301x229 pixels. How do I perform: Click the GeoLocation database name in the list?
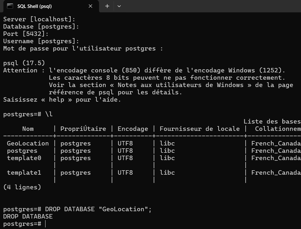(28, 144)
